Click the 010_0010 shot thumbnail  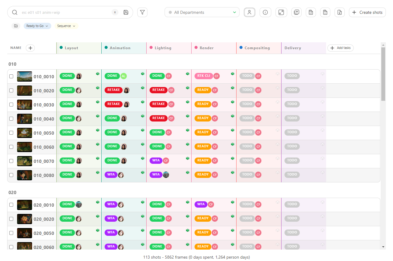[25, 76]
